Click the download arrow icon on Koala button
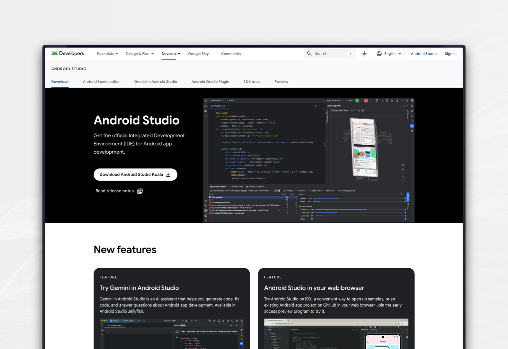 point(168,175)
